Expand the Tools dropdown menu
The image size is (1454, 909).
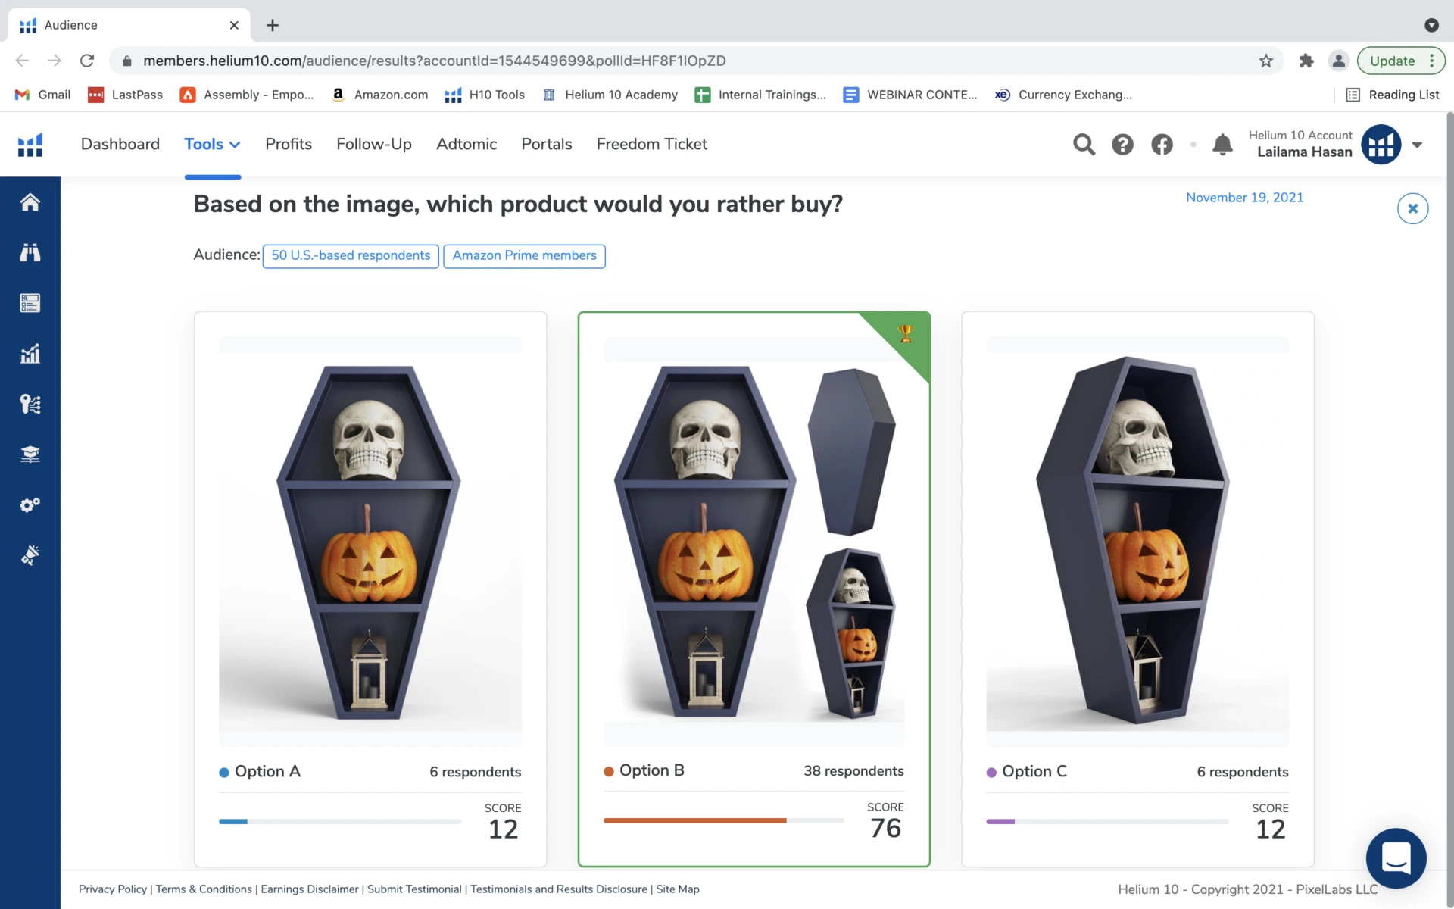pos(212,144)
